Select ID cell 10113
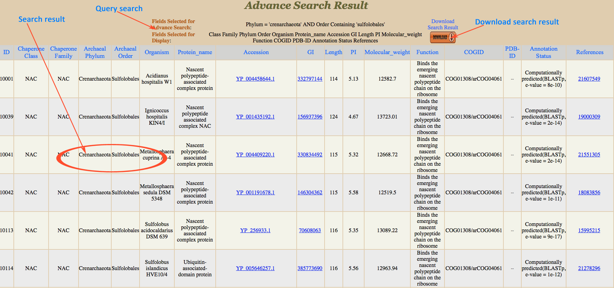This screenshot has height=288, width=614. point(7,230)
